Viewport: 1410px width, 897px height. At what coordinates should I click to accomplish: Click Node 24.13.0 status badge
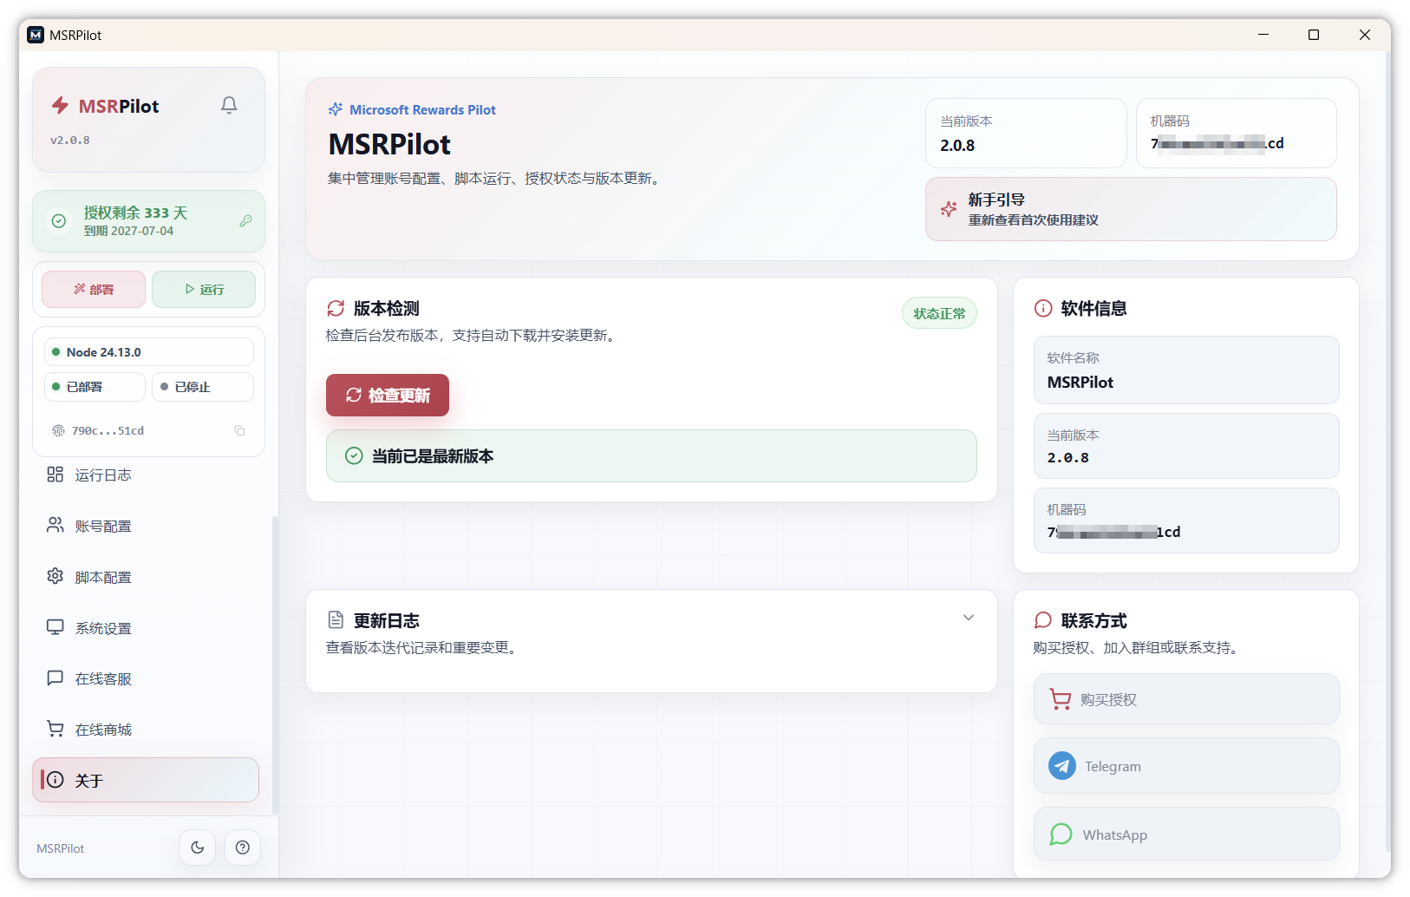149,352
